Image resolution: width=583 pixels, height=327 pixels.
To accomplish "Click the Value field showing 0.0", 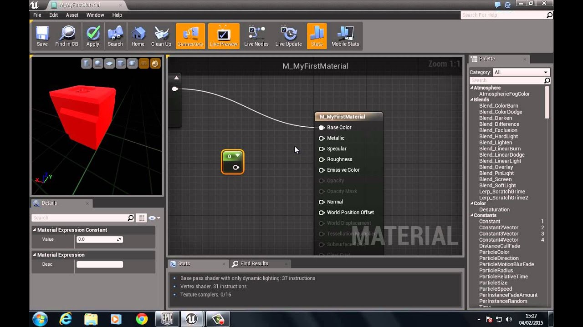I will tap(100, 239).
